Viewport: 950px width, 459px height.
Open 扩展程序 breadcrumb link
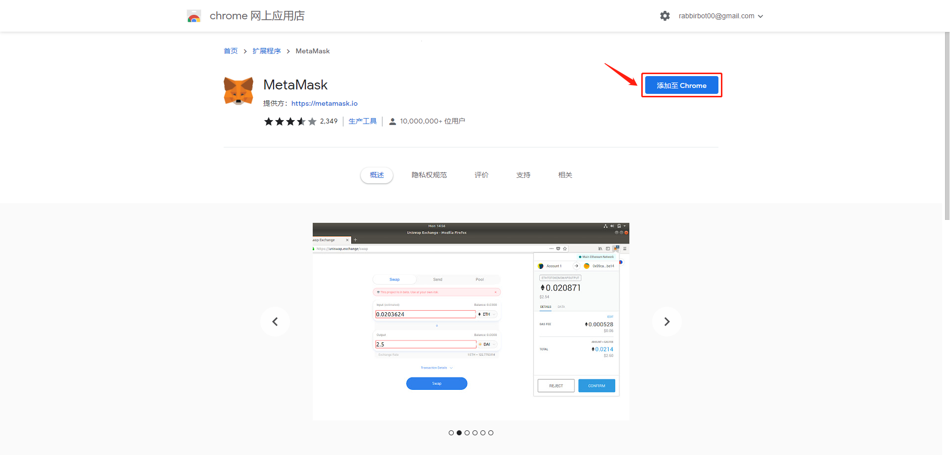267,51
